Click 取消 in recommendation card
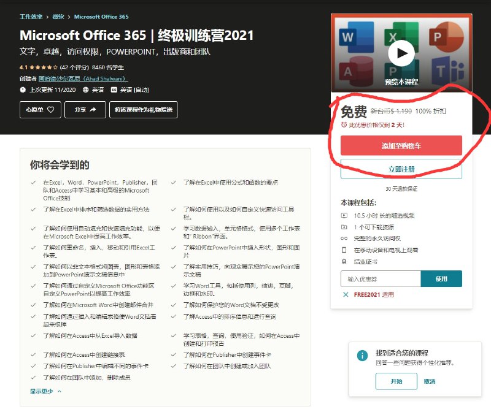 (x=430, y=381)
